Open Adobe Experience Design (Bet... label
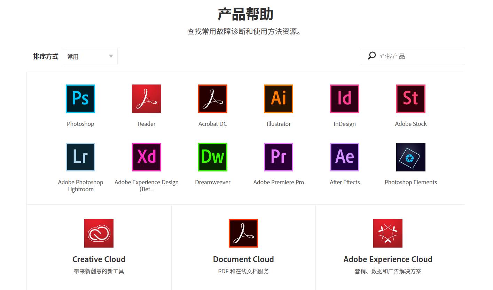493x290 pixels. pyautogui.click(x=147, y=186)
